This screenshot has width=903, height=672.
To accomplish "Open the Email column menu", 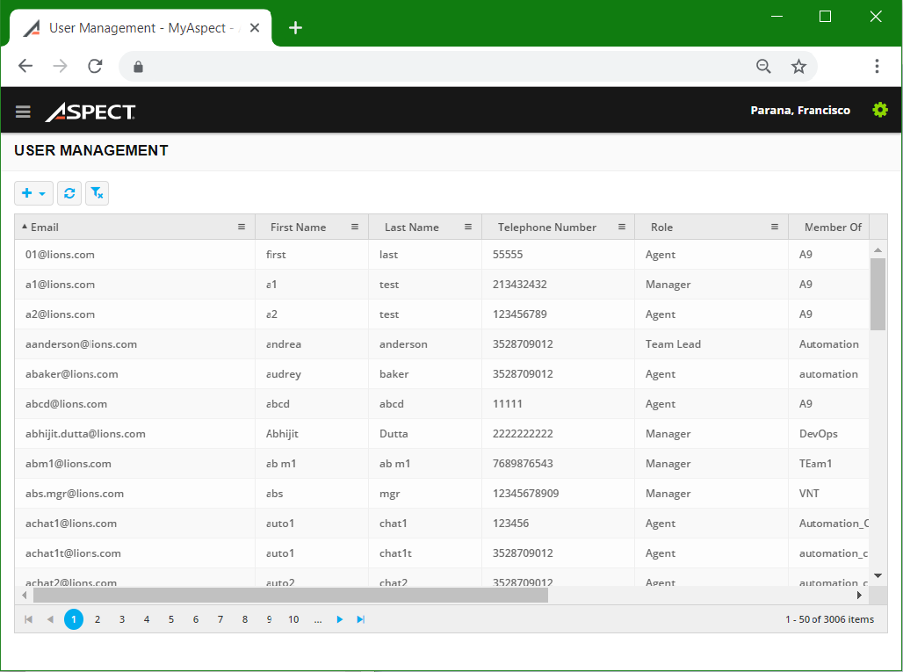I will [x=242, y=227].
